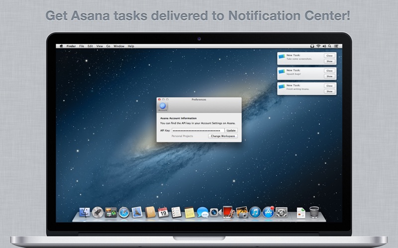Launch Launchpad rocket icon in Dock

click(x=98, y=212)
